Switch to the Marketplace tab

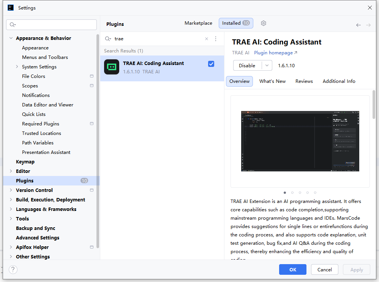(198, 23)
